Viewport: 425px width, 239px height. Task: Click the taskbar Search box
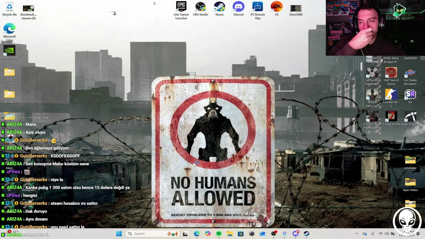point(153,234)
